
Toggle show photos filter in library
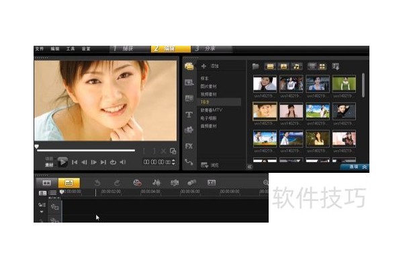click(283, 67)
